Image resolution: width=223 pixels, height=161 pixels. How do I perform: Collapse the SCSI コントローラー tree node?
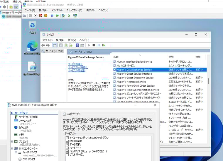tap(12, 148)
